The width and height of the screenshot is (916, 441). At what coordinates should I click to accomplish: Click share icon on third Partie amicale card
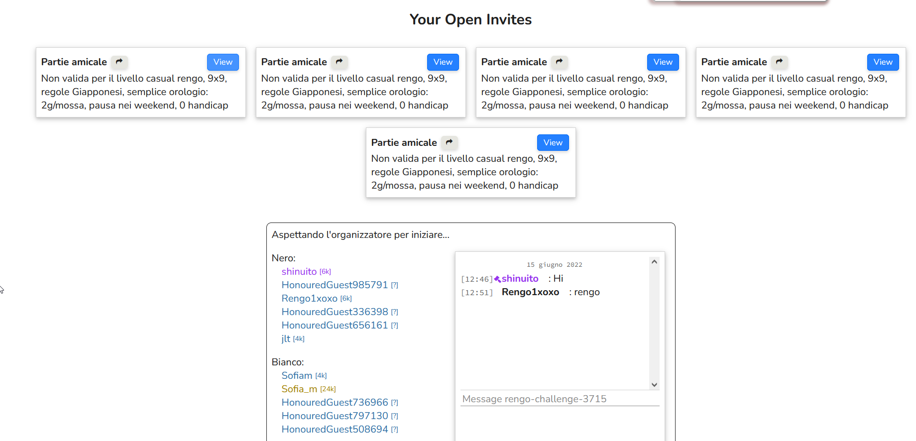click(559, 62)
